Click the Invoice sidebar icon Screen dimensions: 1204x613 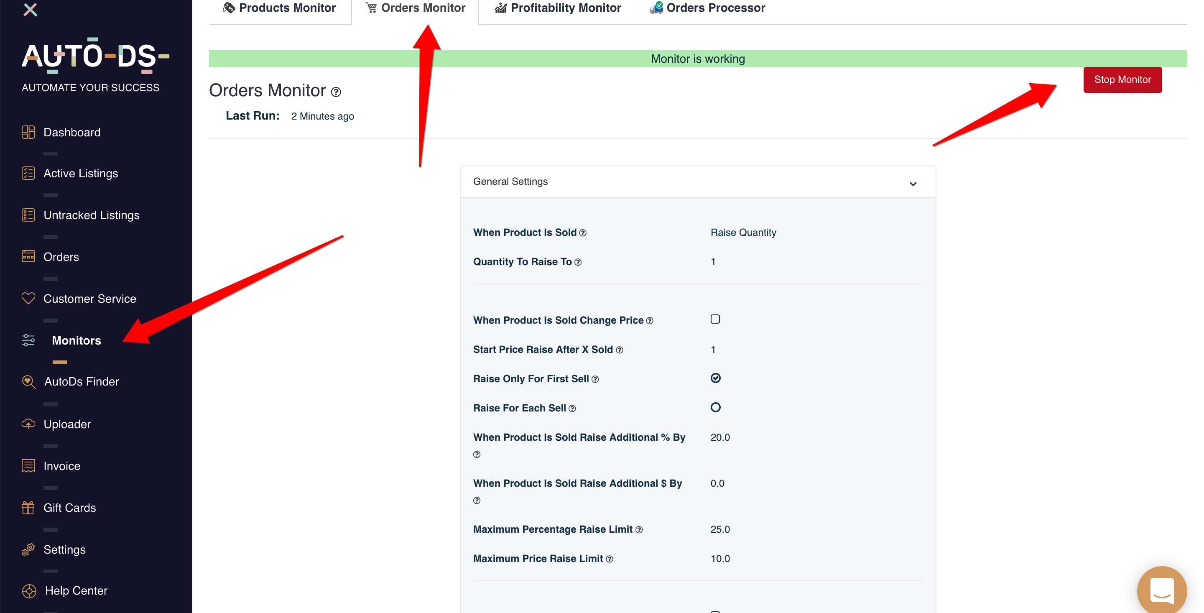[28, 466]
